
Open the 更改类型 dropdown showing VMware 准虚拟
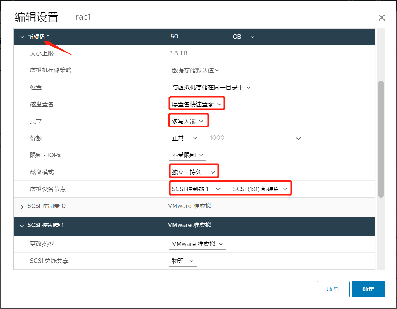[x=197, y=244]
